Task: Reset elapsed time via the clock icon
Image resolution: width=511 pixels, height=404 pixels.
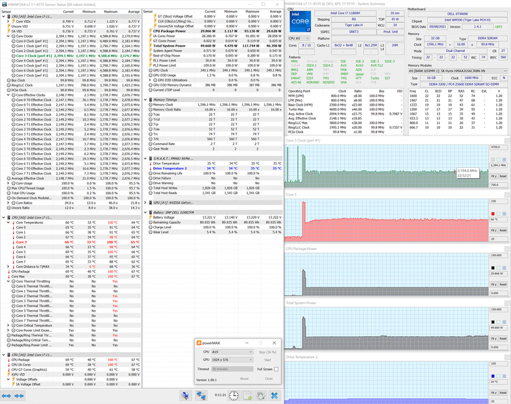Action: tap(234, 395)
